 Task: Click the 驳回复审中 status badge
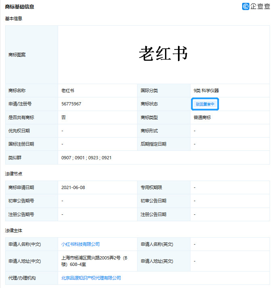pos(205,104)
